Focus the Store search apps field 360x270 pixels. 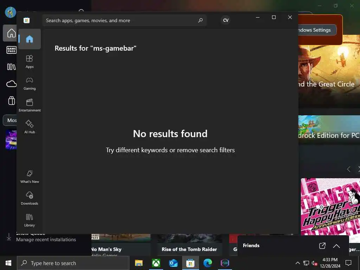point(124,20)
